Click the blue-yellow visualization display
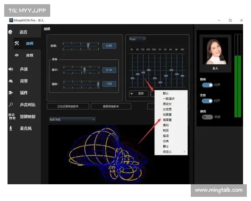251x201 pixels. tap(118, 155)
